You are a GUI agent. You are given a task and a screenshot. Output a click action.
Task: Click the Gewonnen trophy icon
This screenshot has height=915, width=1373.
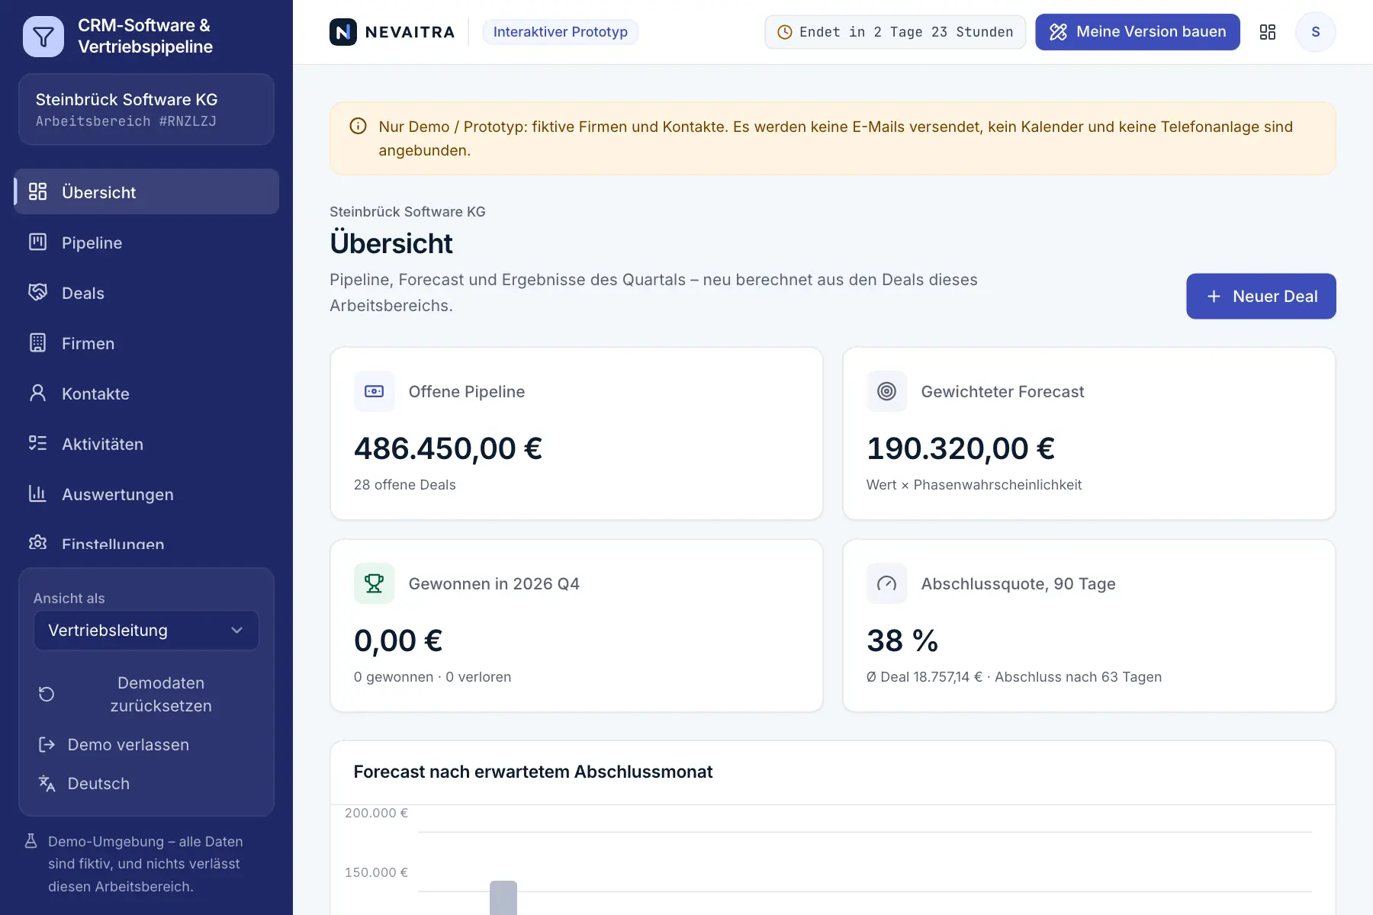(x=375, y=583)
